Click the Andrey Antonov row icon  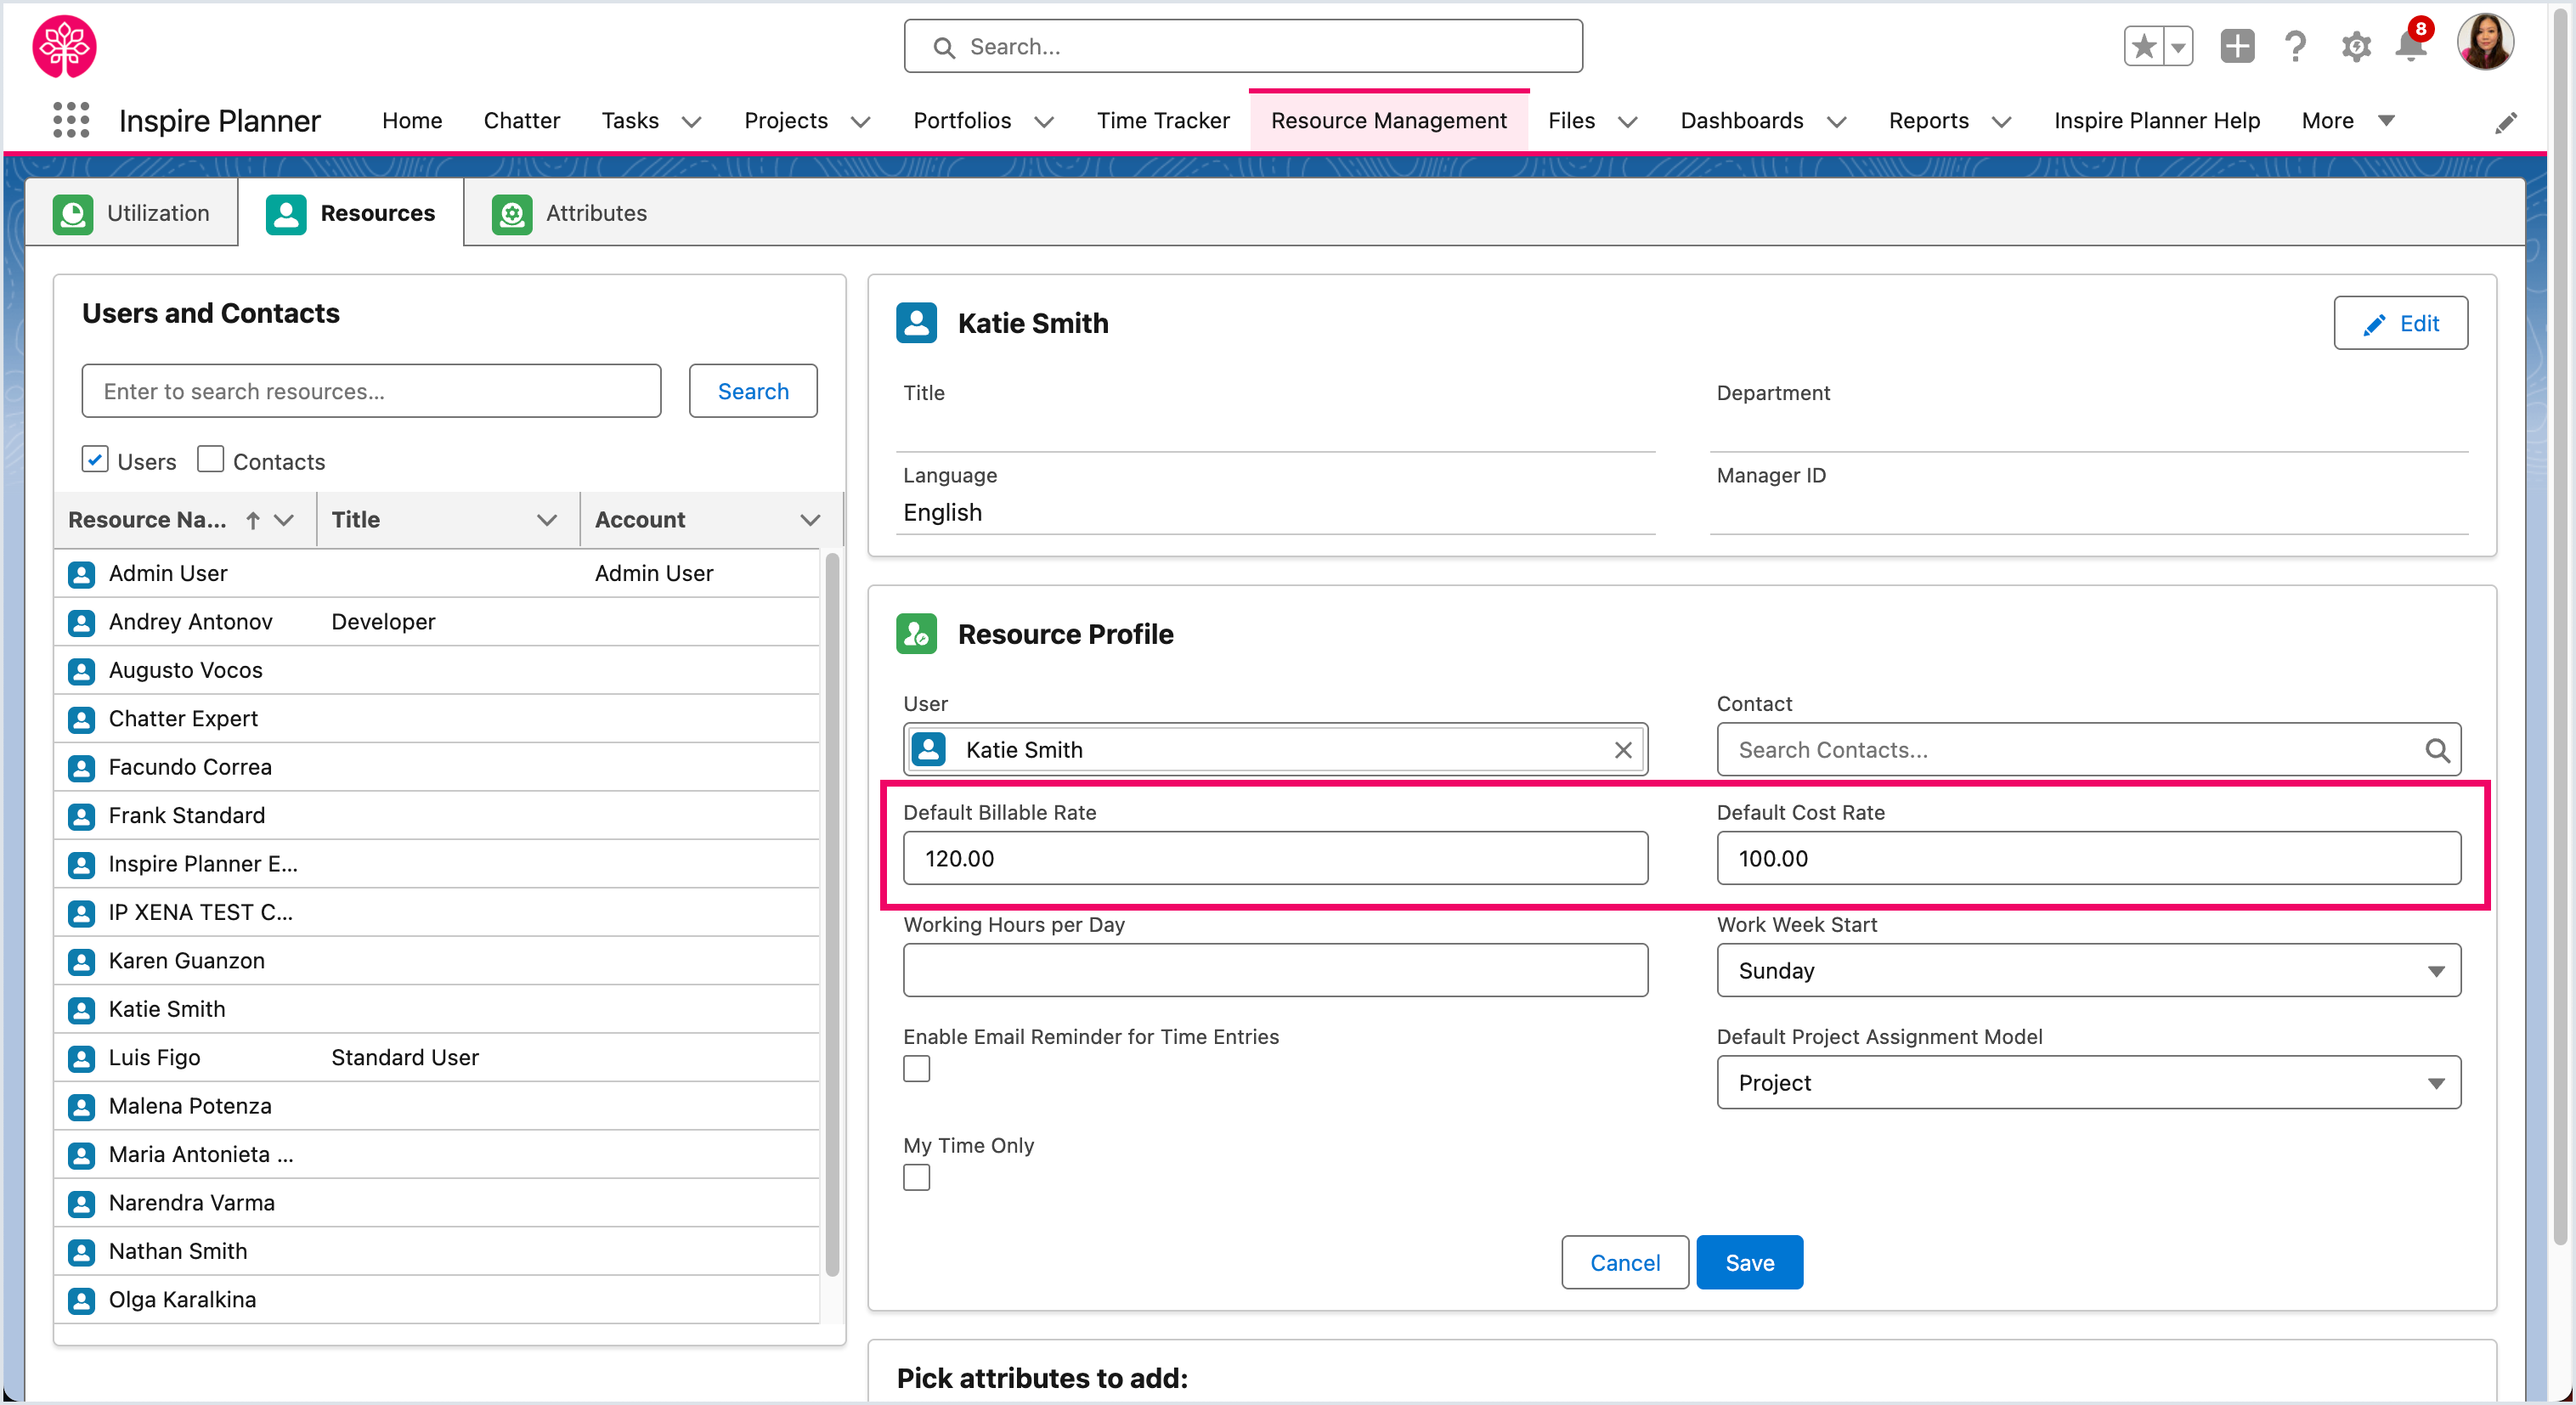pyautogui.click(x=81, y=622)
